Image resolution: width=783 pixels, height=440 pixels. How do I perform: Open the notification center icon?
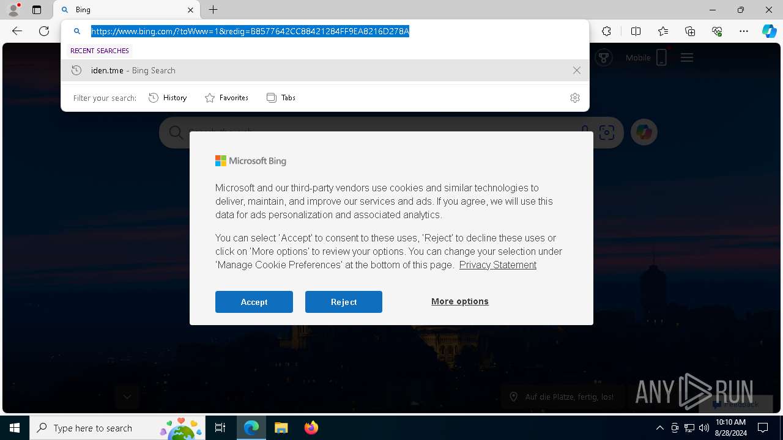tap(763, 428)
